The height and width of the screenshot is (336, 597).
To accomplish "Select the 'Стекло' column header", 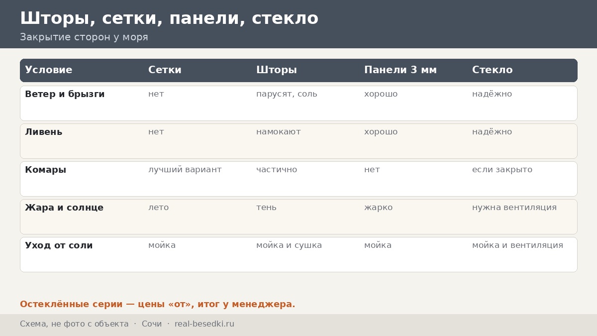I will (x=493, y=70).
